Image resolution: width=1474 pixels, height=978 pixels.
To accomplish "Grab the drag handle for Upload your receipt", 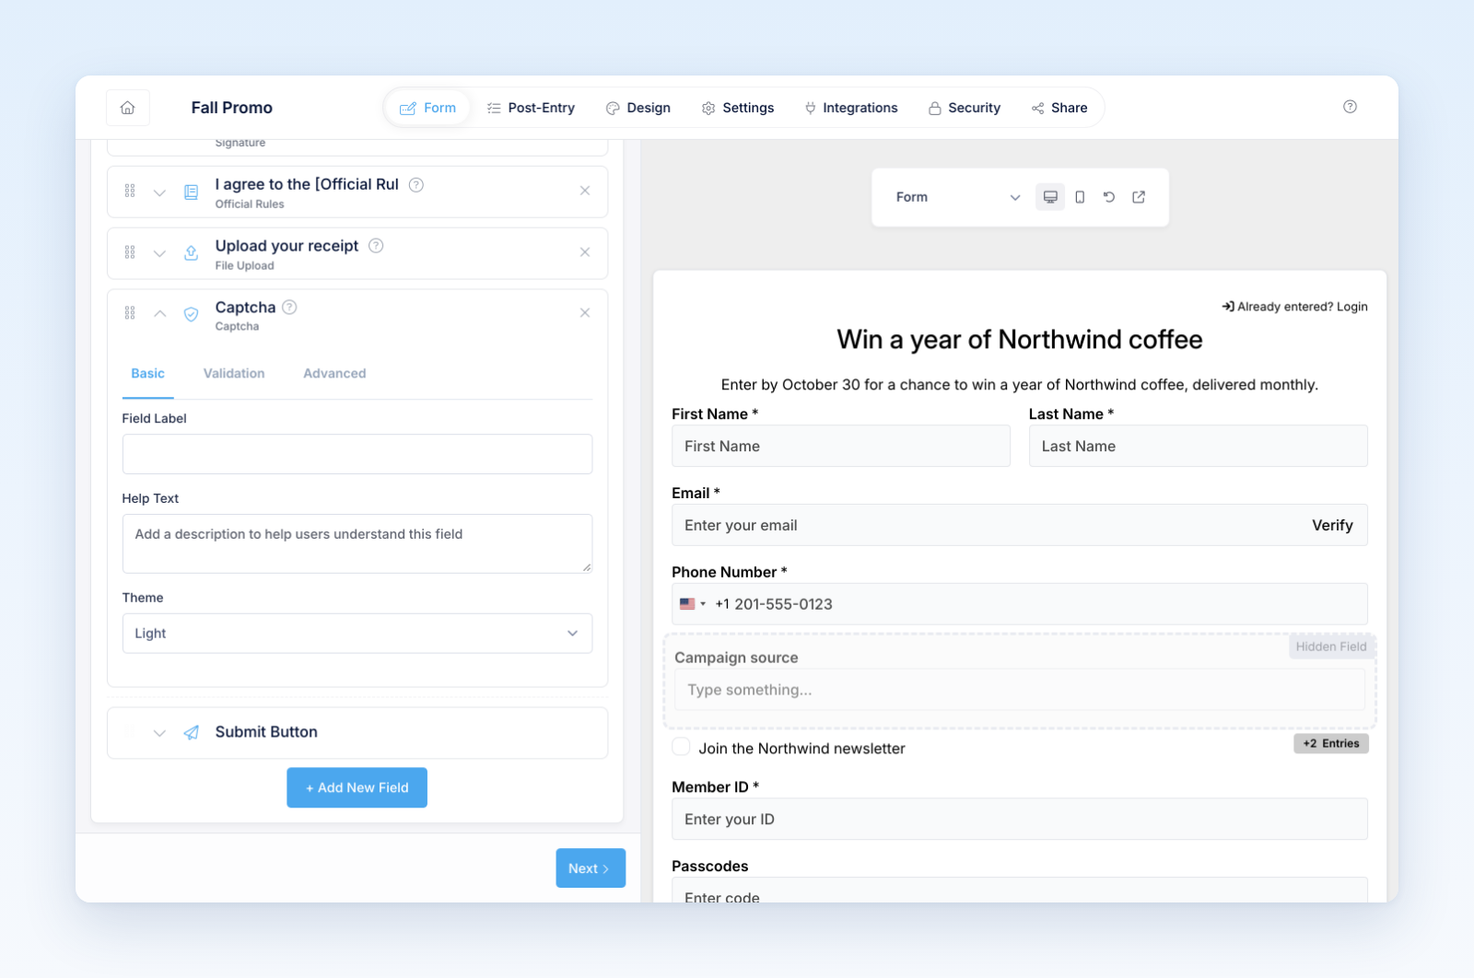I will [130, 252].
